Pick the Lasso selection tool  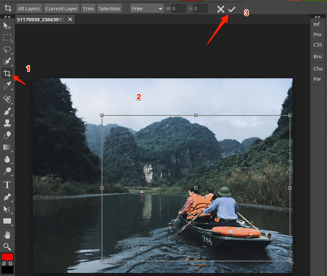coord(7,50)
